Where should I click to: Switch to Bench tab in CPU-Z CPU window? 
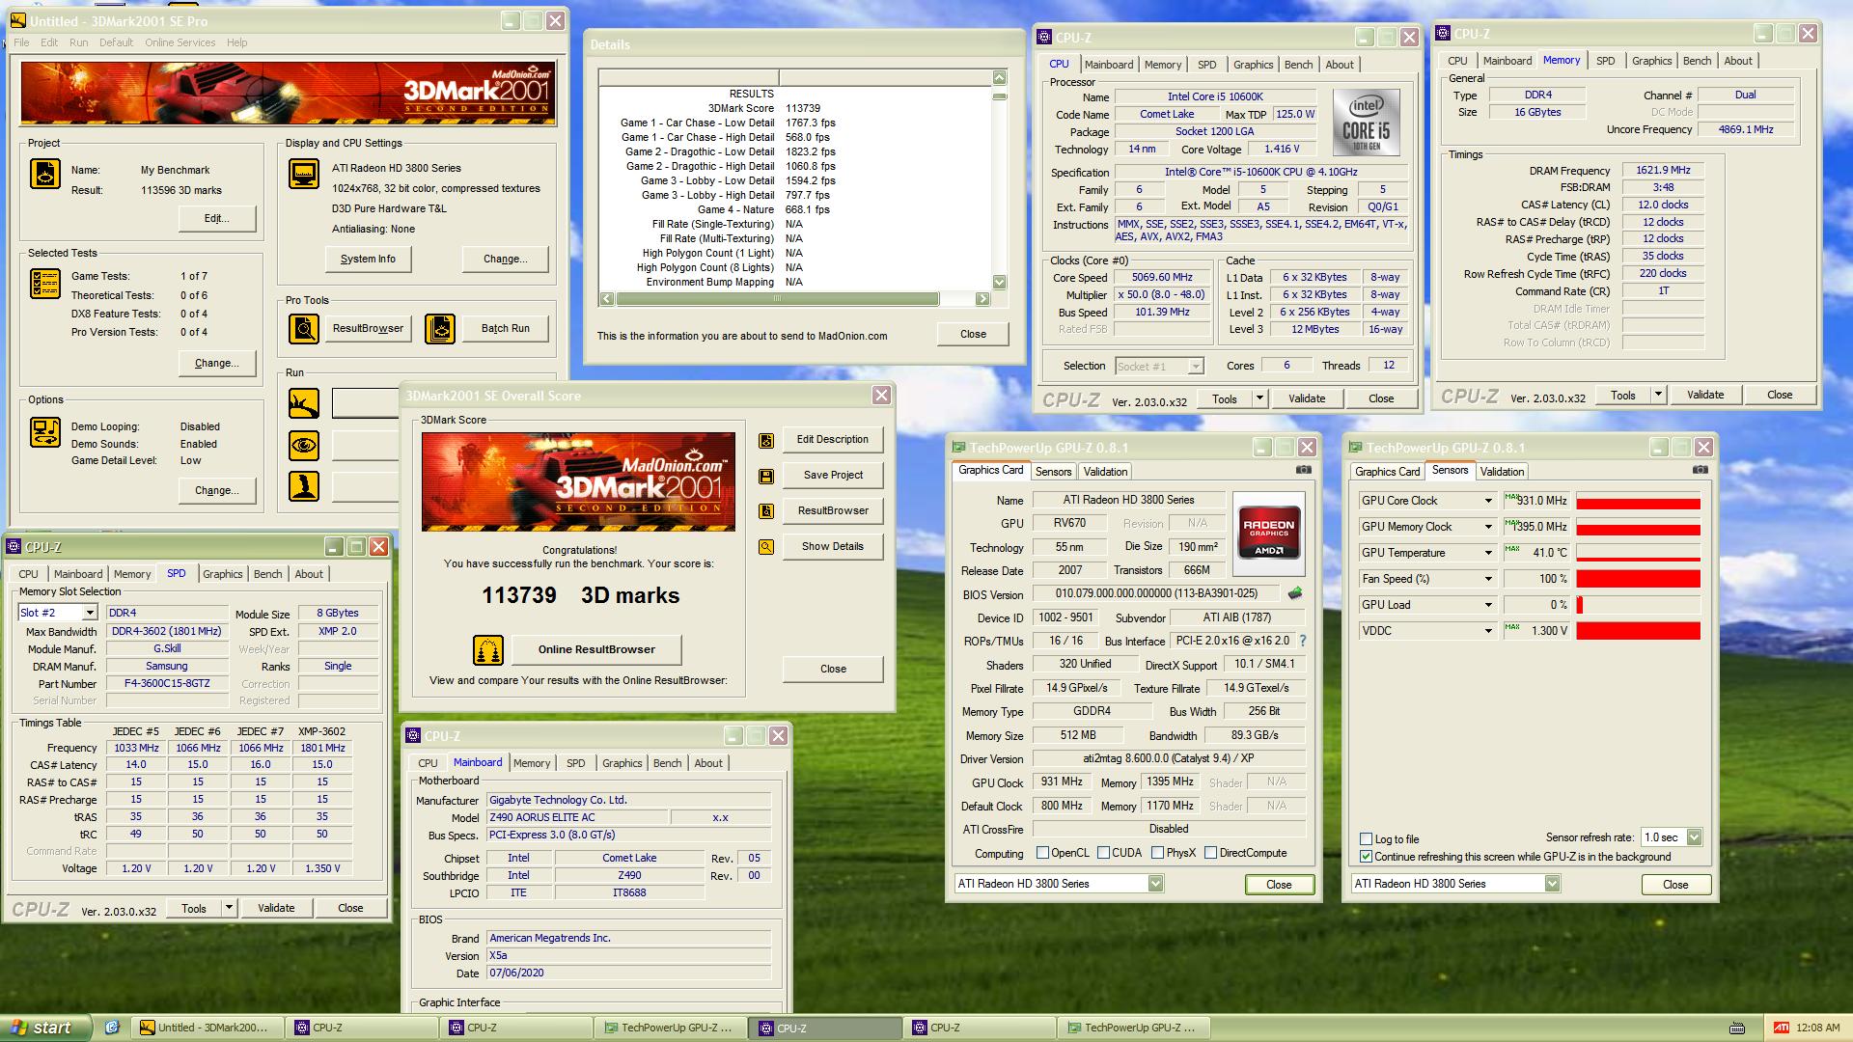click(1298, 65)
